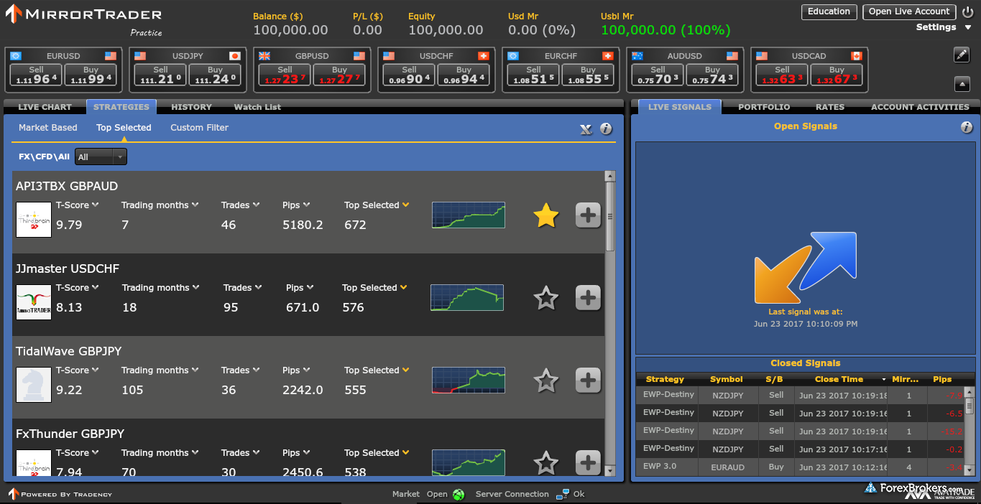This screenshot has height=504, width=981.
Task: Click EURUSD Sell at 1.11964
Action: tap(36, 75)
